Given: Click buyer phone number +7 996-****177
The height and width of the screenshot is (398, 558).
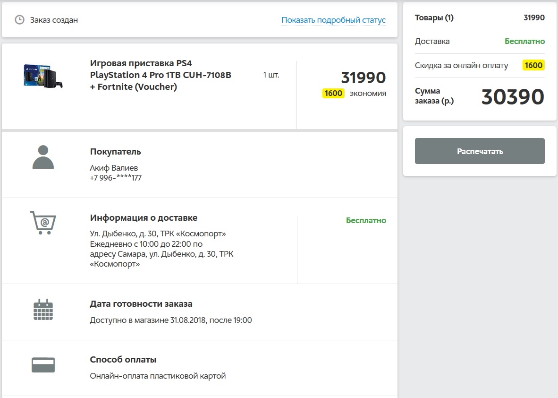Looking at the screenshot, I should pyautogui.click(x=116, y=178).
